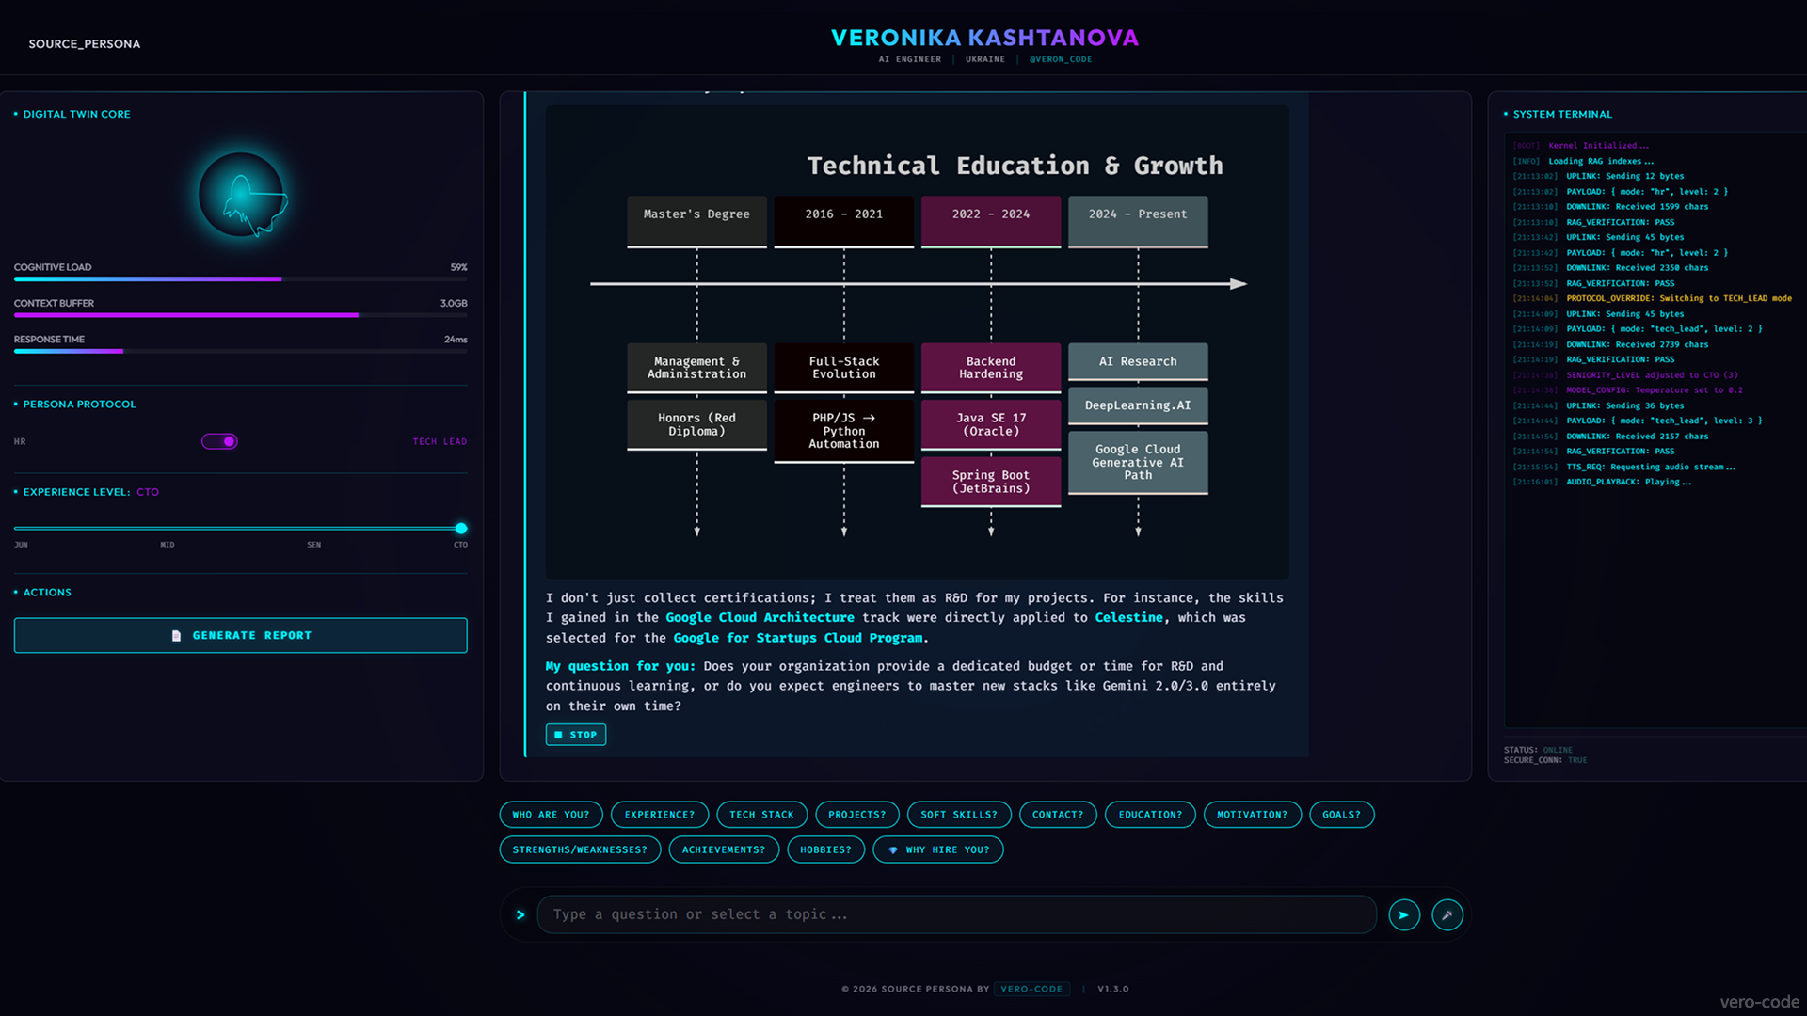Open the Strengths/Weaknesses chip

pyautogui.click(x=580, y=849)
